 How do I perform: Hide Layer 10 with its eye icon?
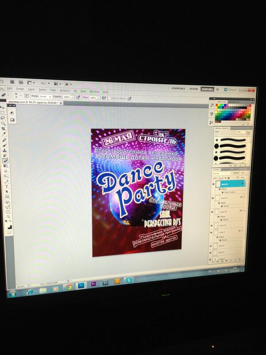(x=211, y=225)
